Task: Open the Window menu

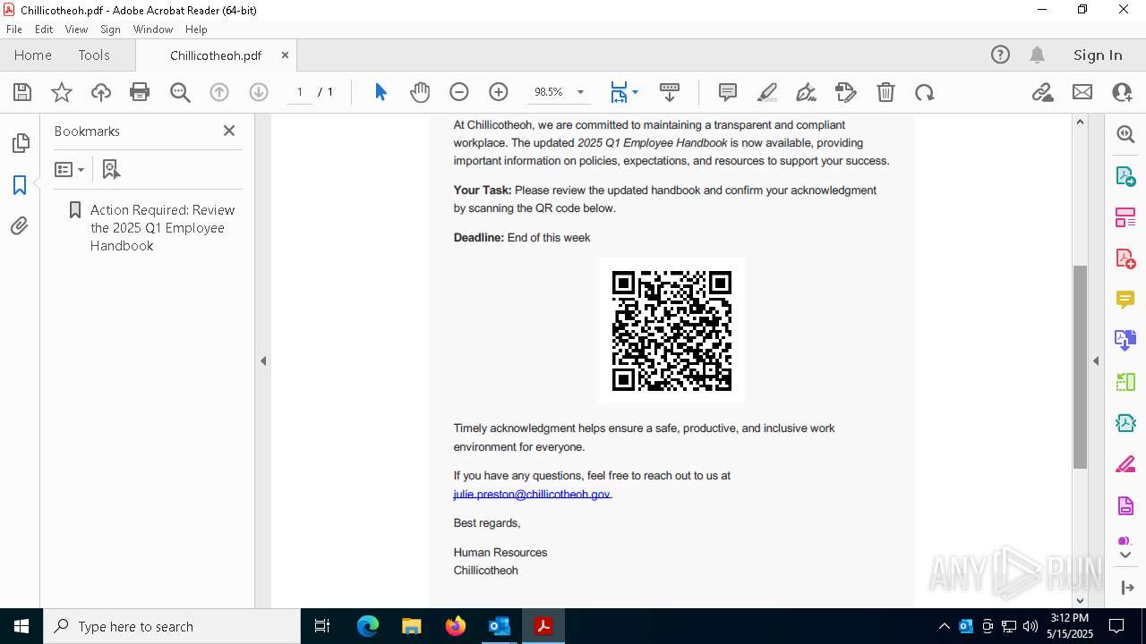Action: (x=153, y=30)
